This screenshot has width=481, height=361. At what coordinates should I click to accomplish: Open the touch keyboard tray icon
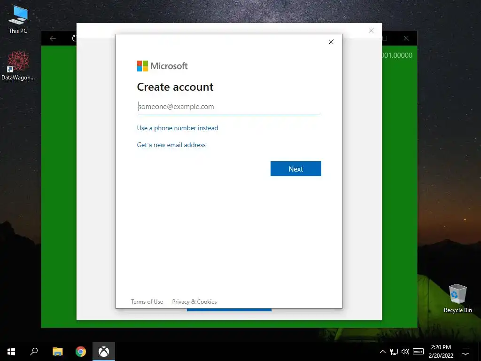(418, 352)
